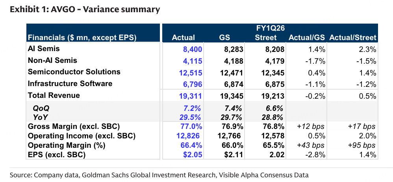Screen dimensions: 393x182
Task: Select the Actual column header
Action: (x=184, y=38)
